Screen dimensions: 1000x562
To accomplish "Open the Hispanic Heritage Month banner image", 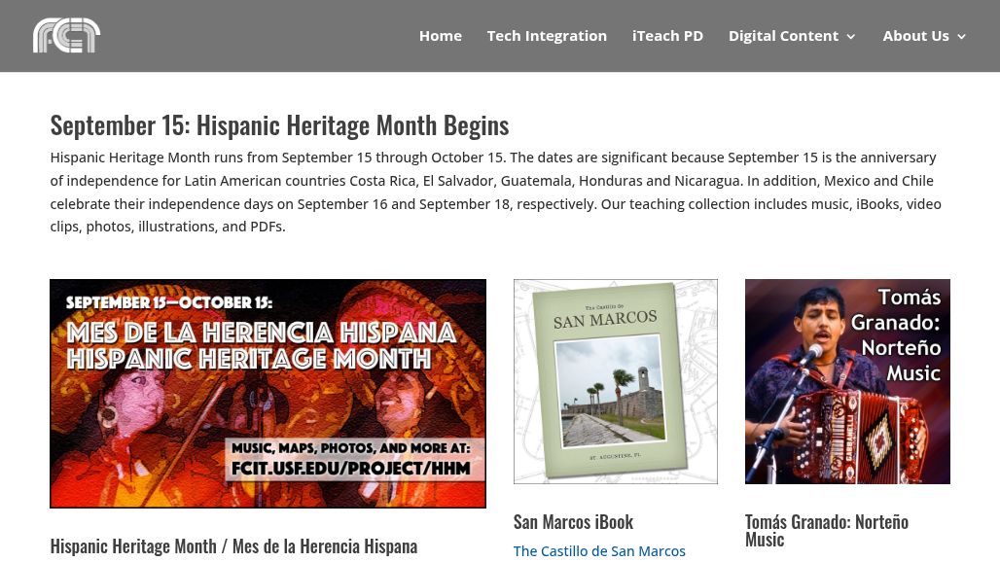I will click(268, 394).
